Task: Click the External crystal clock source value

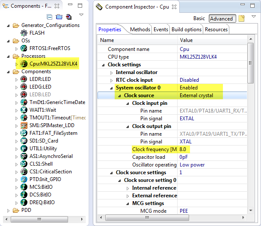Action: click(196, 95)
